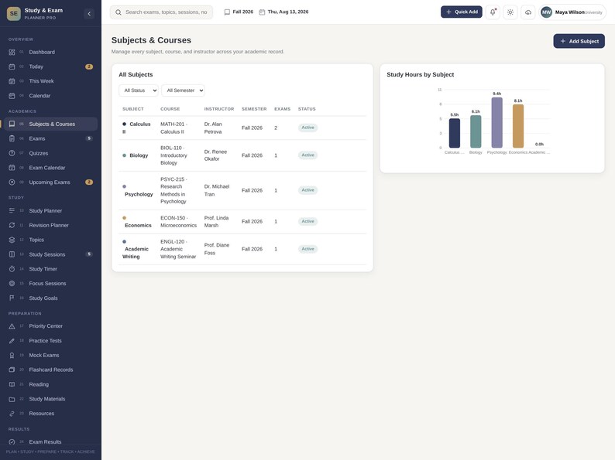615x460 pixels.
Task: Click the Today badge showing 2
Action: pyautogui.click(x=89, y=66)
